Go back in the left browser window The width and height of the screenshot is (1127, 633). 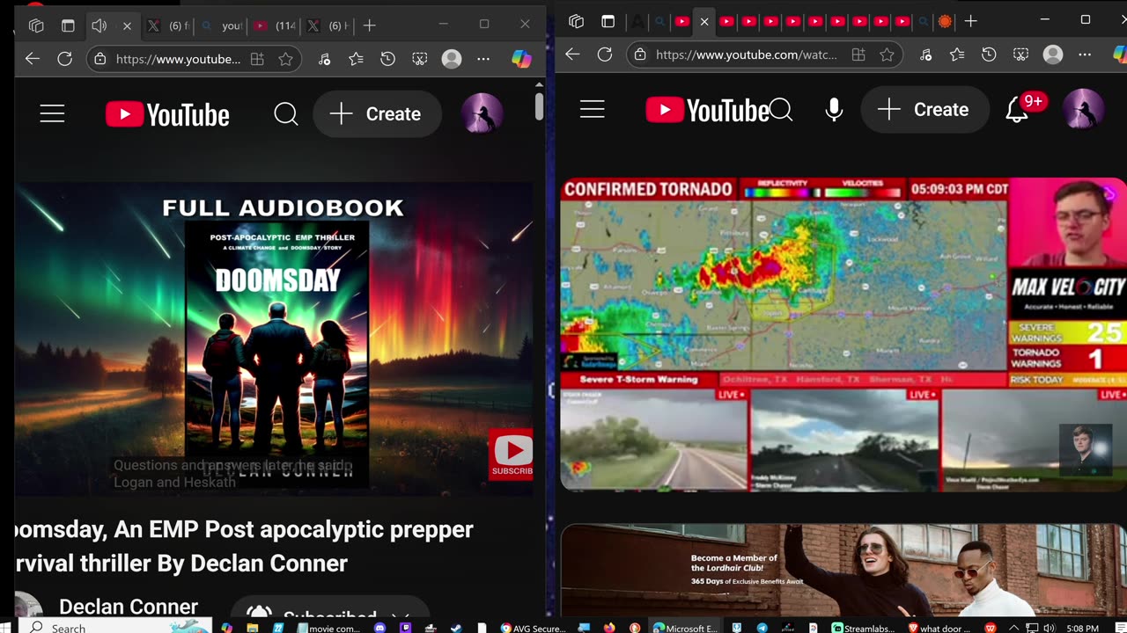(x=33, y=59)
